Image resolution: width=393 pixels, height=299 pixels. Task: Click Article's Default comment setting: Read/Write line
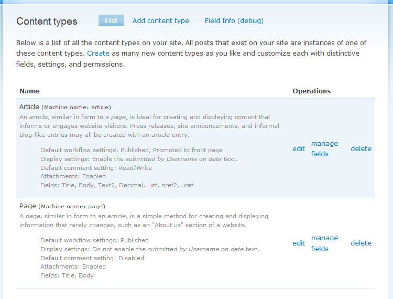click(x=96, y=167)
